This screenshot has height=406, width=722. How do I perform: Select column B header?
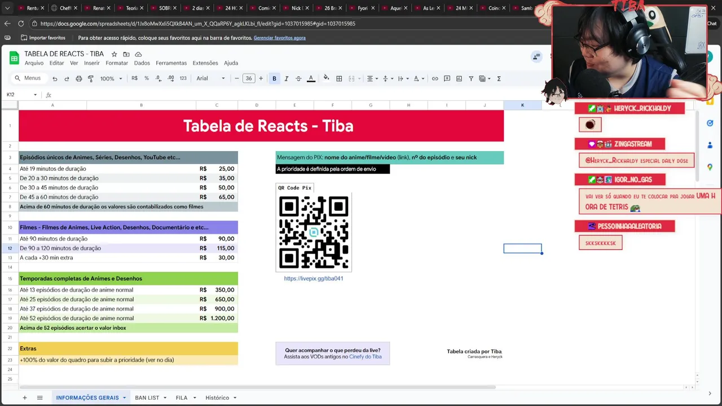pos(141,105)
